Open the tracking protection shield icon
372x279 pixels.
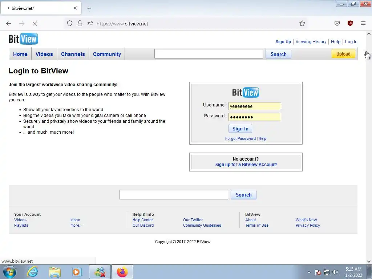click(x=70, y=24)
